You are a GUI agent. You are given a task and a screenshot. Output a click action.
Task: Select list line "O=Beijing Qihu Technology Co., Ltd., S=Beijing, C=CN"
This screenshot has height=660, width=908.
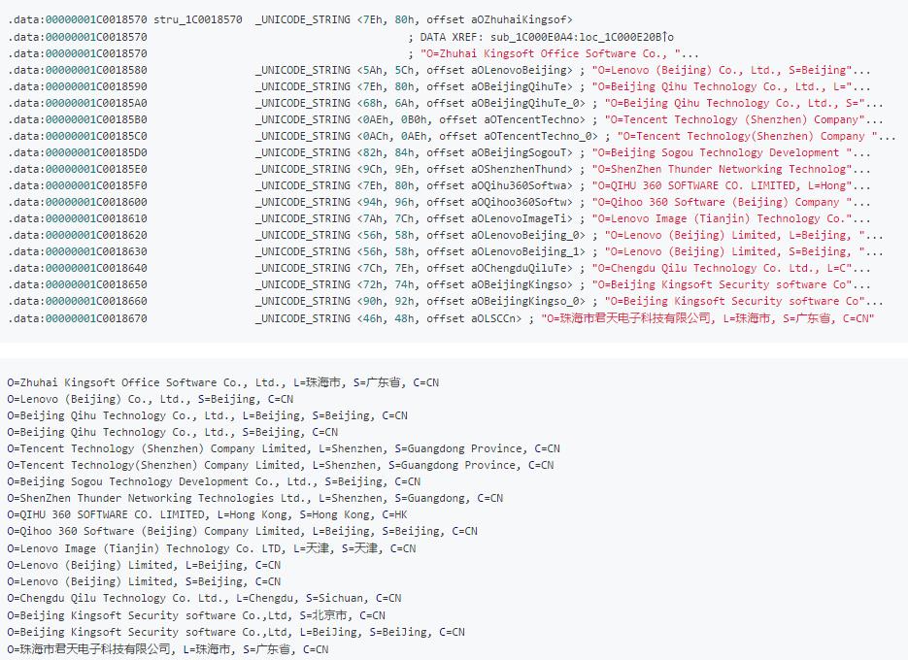coord(172,433)
